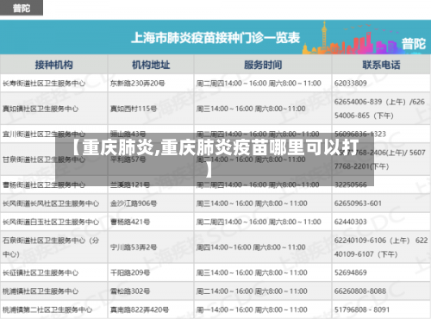Viewport: 431px width, 319px height.
Task: Click service time in the 桃浦镇第二社区 row
Action: pos(252,310)
